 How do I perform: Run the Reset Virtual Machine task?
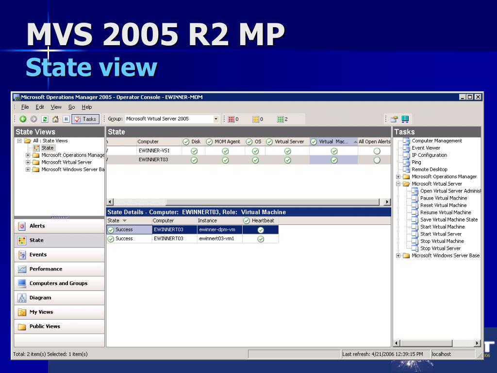coord(443,205)
